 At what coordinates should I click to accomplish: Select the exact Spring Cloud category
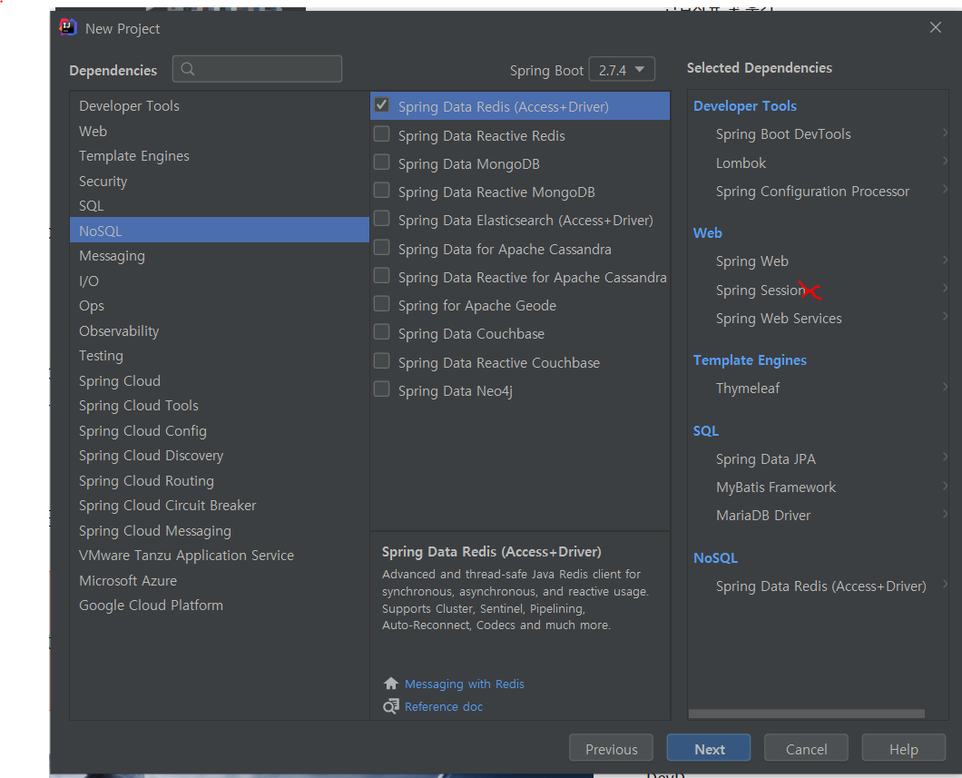[219, 380]
